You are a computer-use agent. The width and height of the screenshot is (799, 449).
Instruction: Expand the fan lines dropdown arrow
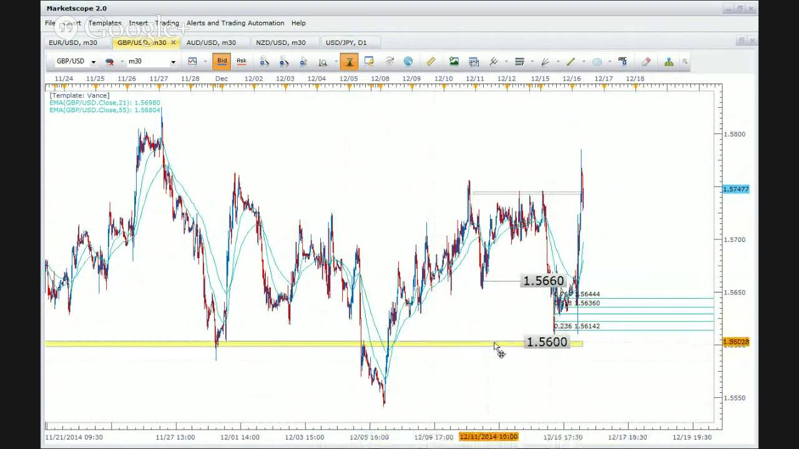pyautogui.click(x=557, y=62)
